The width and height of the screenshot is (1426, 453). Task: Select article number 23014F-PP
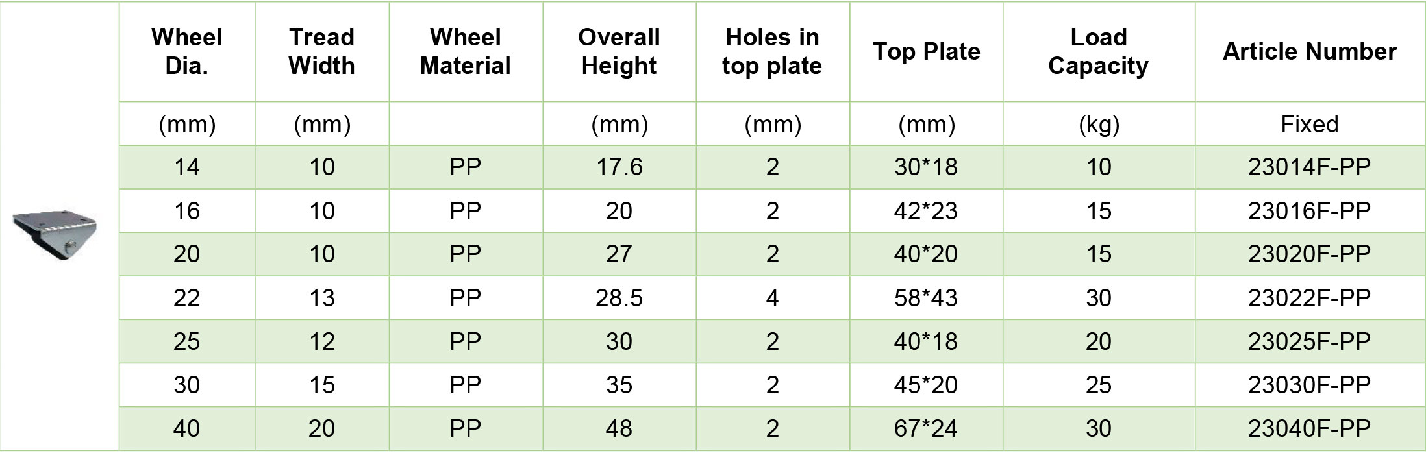1309,167
